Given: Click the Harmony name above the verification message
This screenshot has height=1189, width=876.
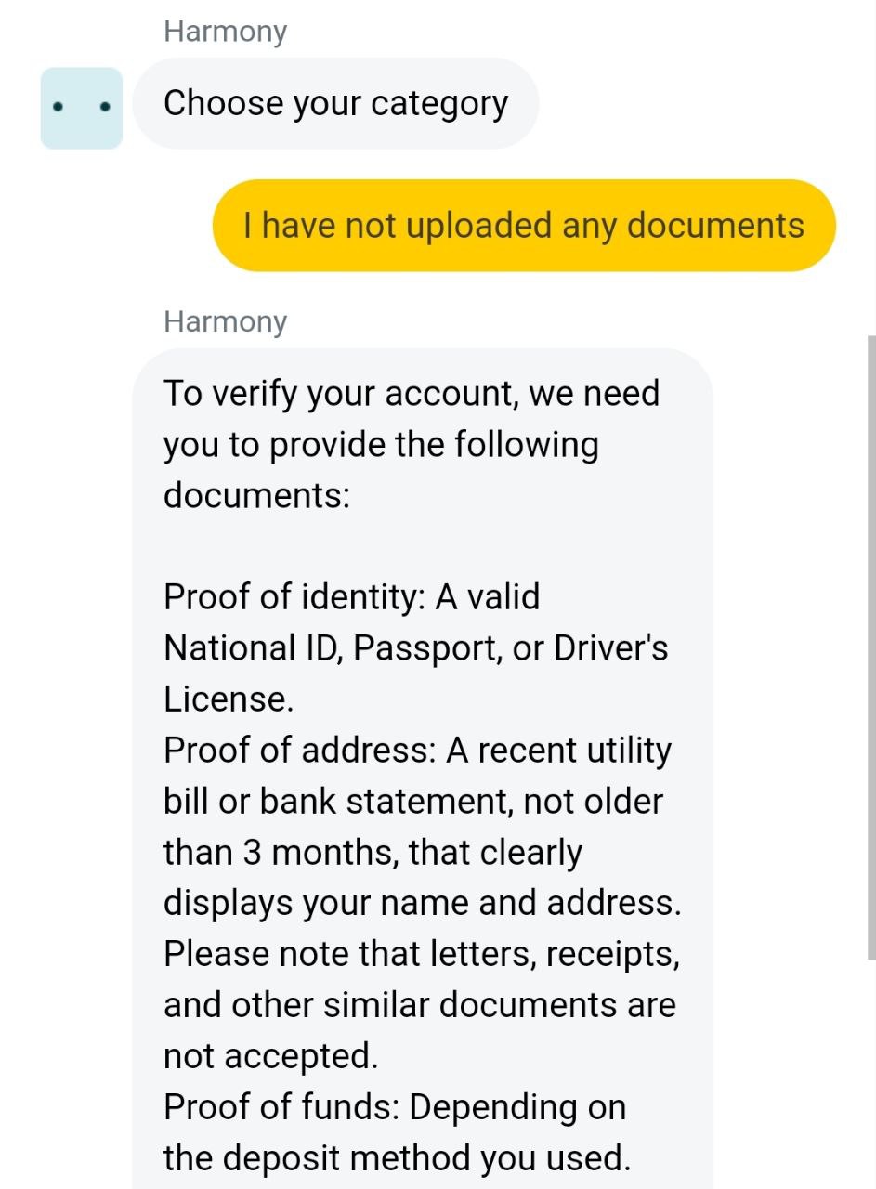Looking at the screenshot, I should 225,321.
